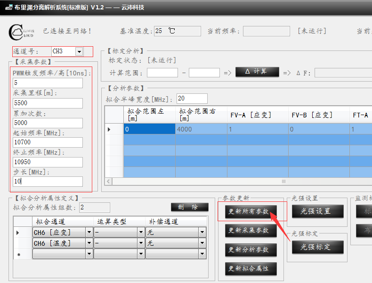Click the FV-A [应变] column header
Image resolution: width=372 pixels, height=283 pixels.
coord(258,115)
